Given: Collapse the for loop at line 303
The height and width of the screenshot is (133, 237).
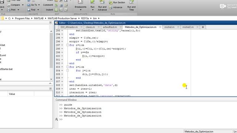Looking at the screenshot, I should tap(67, 67).
